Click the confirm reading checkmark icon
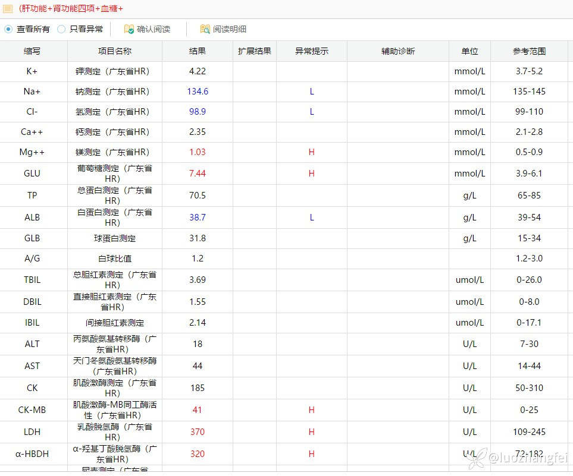The height and width of the screenshot is (476, 573). (x=129, y=29)
